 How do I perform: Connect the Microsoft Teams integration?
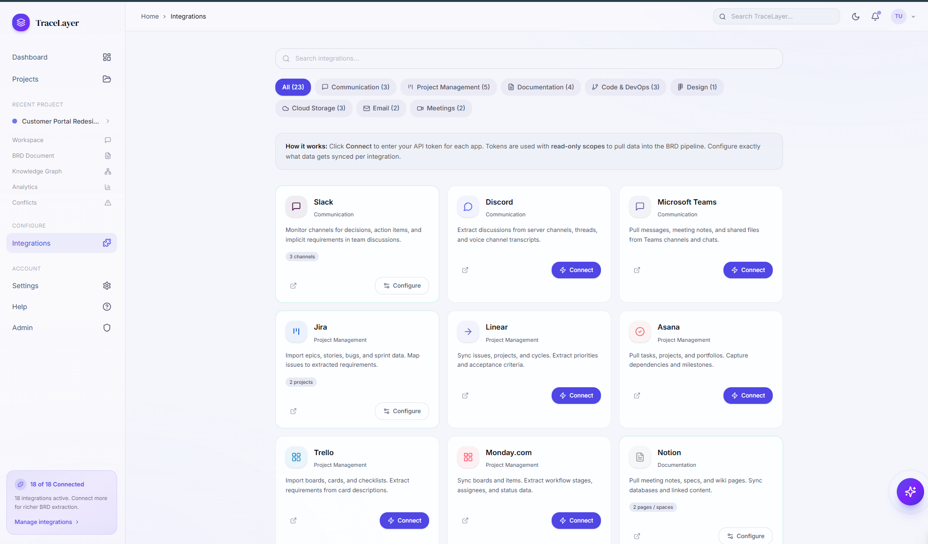pyautogui.click(x=747, y=270)
